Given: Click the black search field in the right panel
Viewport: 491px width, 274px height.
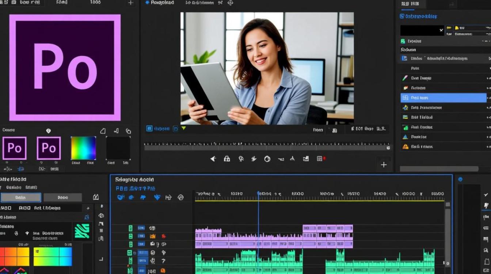Looking at the screenshot, I should click(422, 31).
